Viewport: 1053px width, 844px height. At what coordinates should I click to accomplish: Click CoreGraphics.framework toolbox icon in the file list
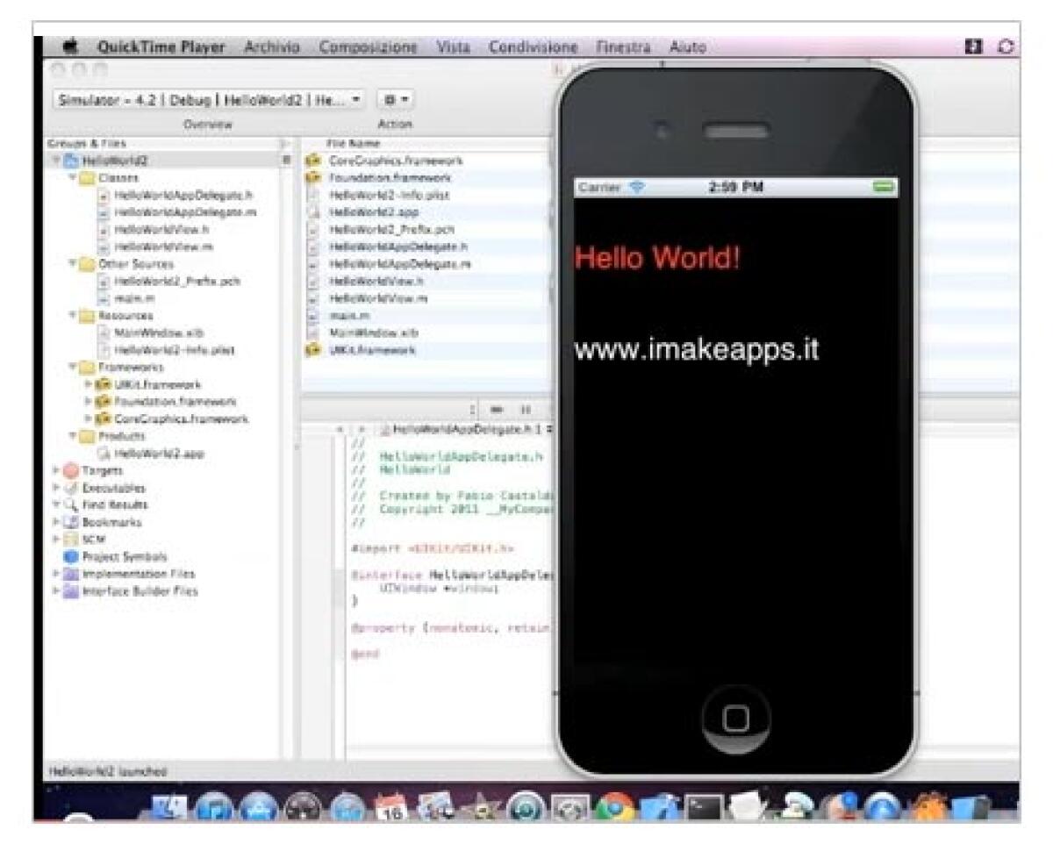pos(313,161)
